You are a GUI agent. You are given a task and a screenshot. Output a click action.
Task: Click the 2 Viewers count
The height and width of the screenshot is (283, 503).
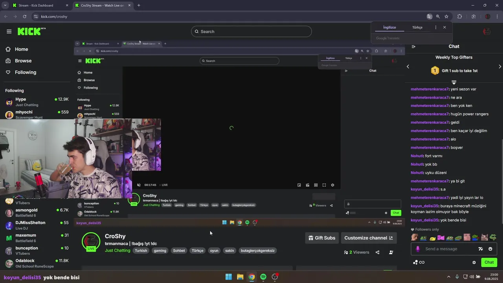coord(356,252)
